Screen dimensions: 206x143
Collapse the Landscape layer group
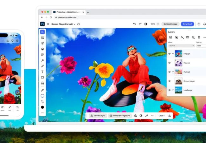tap(173, 90)
